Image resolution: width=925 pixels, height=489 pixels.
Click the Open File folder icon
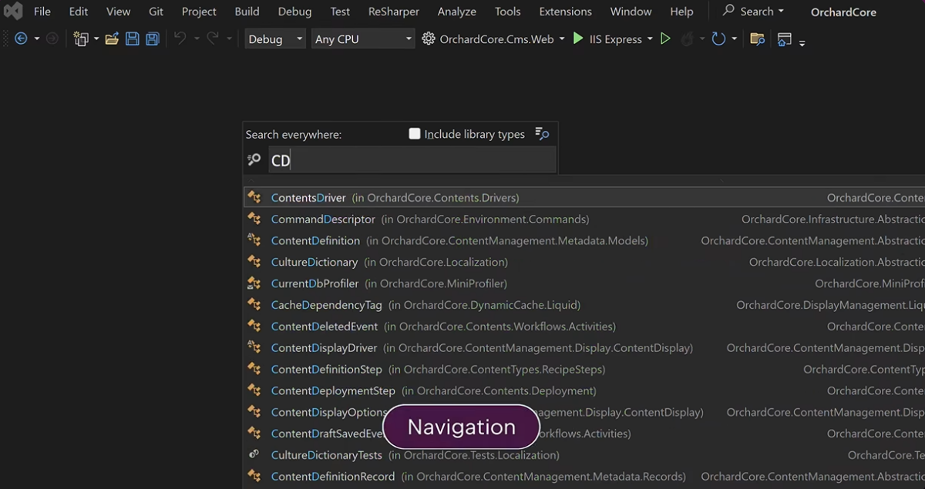[112, 39]
